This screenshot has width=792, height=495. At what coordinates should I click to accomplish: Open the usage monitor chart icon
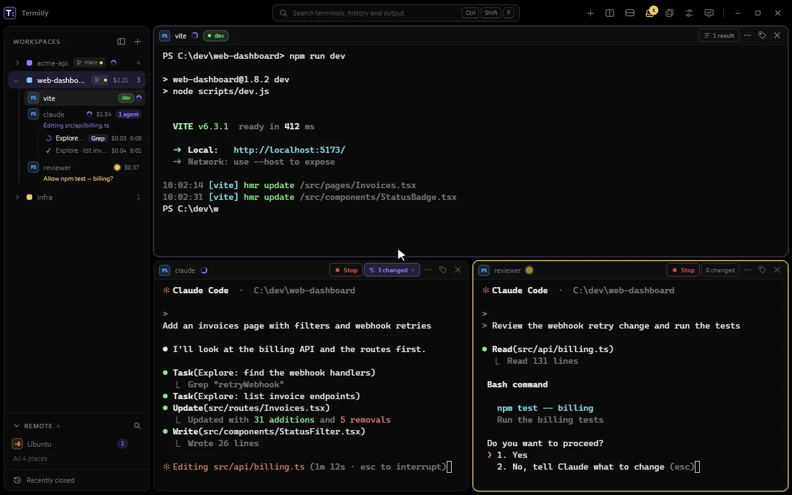(709, 13)
